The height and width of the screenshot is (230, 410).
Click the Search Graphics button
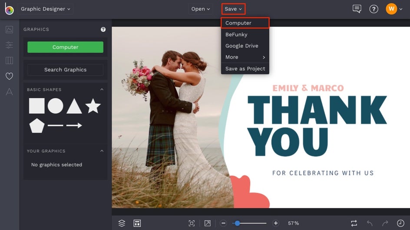[x=66, y=70]
